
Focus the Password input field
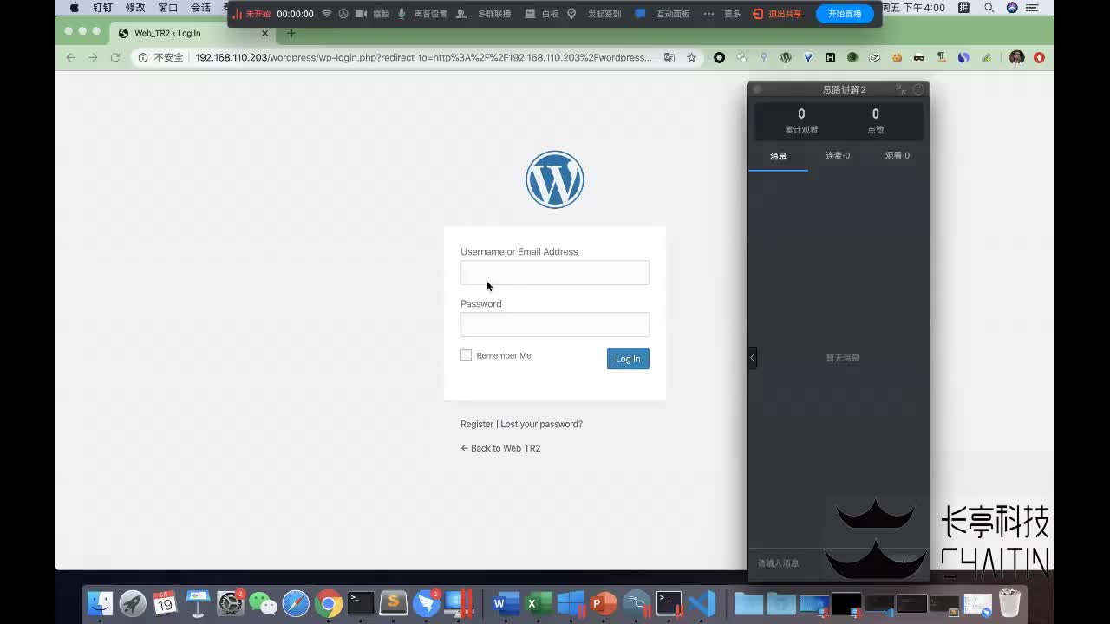(555, 324)
